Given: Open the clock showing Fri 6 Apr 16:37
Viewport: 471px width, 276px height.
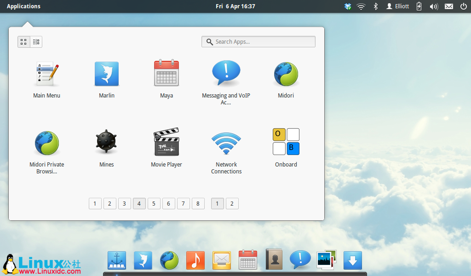Looking at the screenshot, I should click(235, 6).
